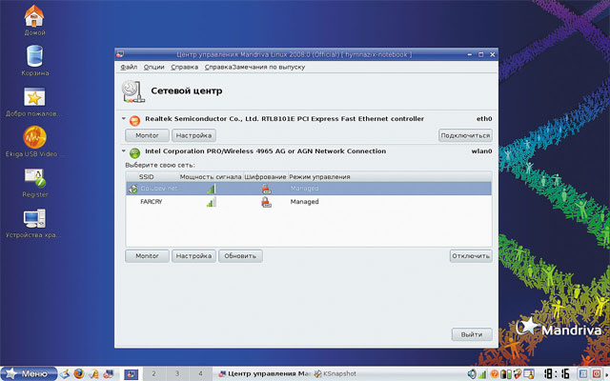Viewport: 610px width, 381px height.
Task: Click the Отключить button for wlan0
Action: (x=471, y=256)
